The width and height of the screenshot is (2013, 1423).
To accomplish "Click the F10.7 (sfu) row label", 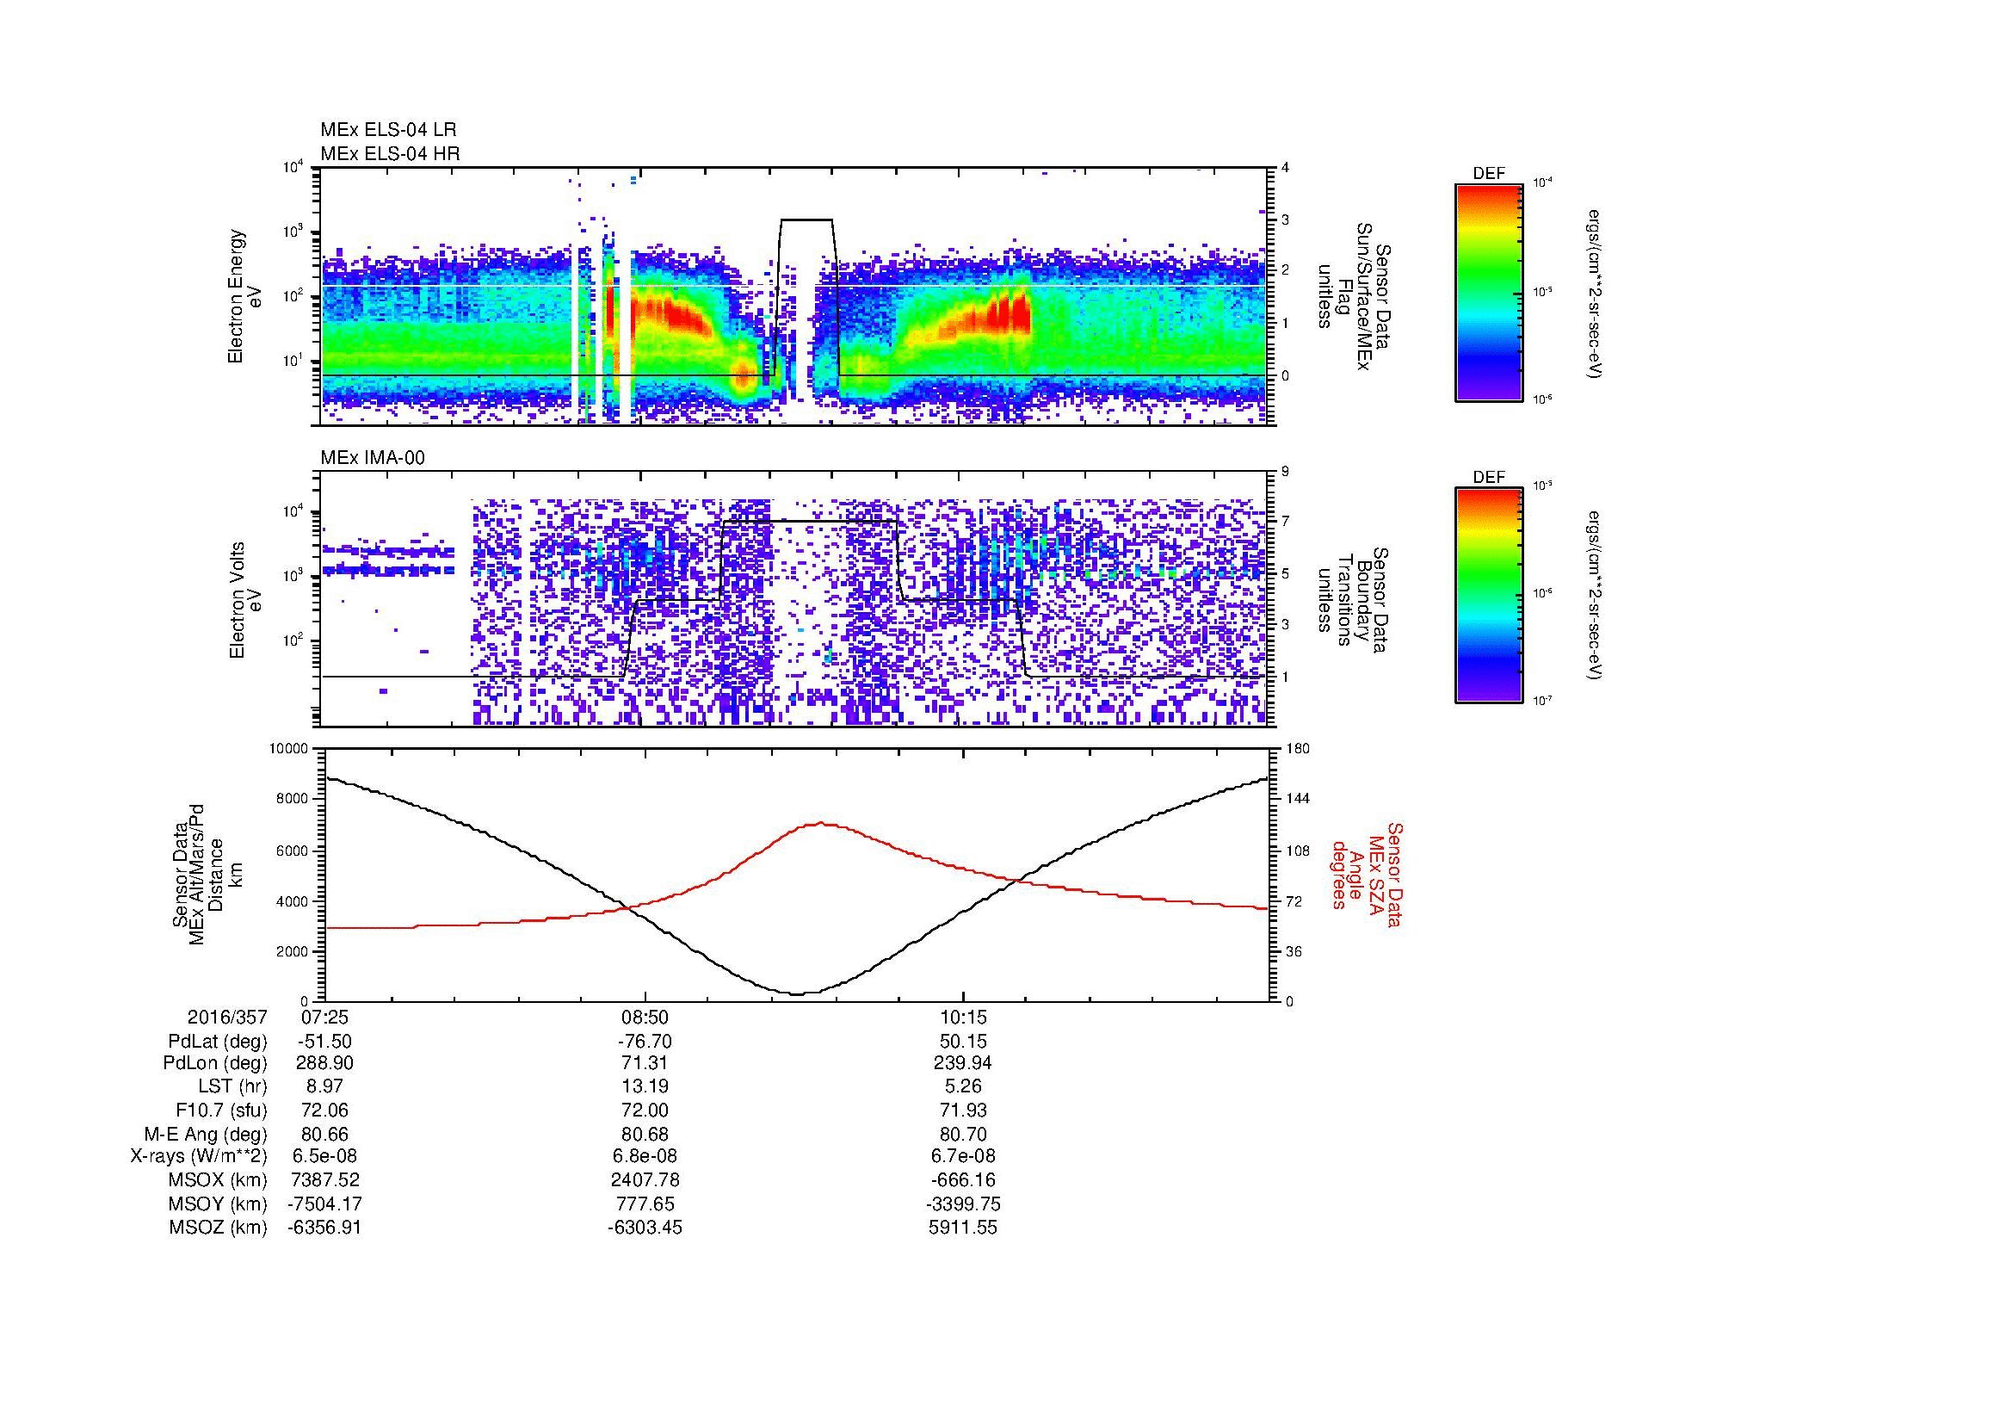I will [221, 1111].
